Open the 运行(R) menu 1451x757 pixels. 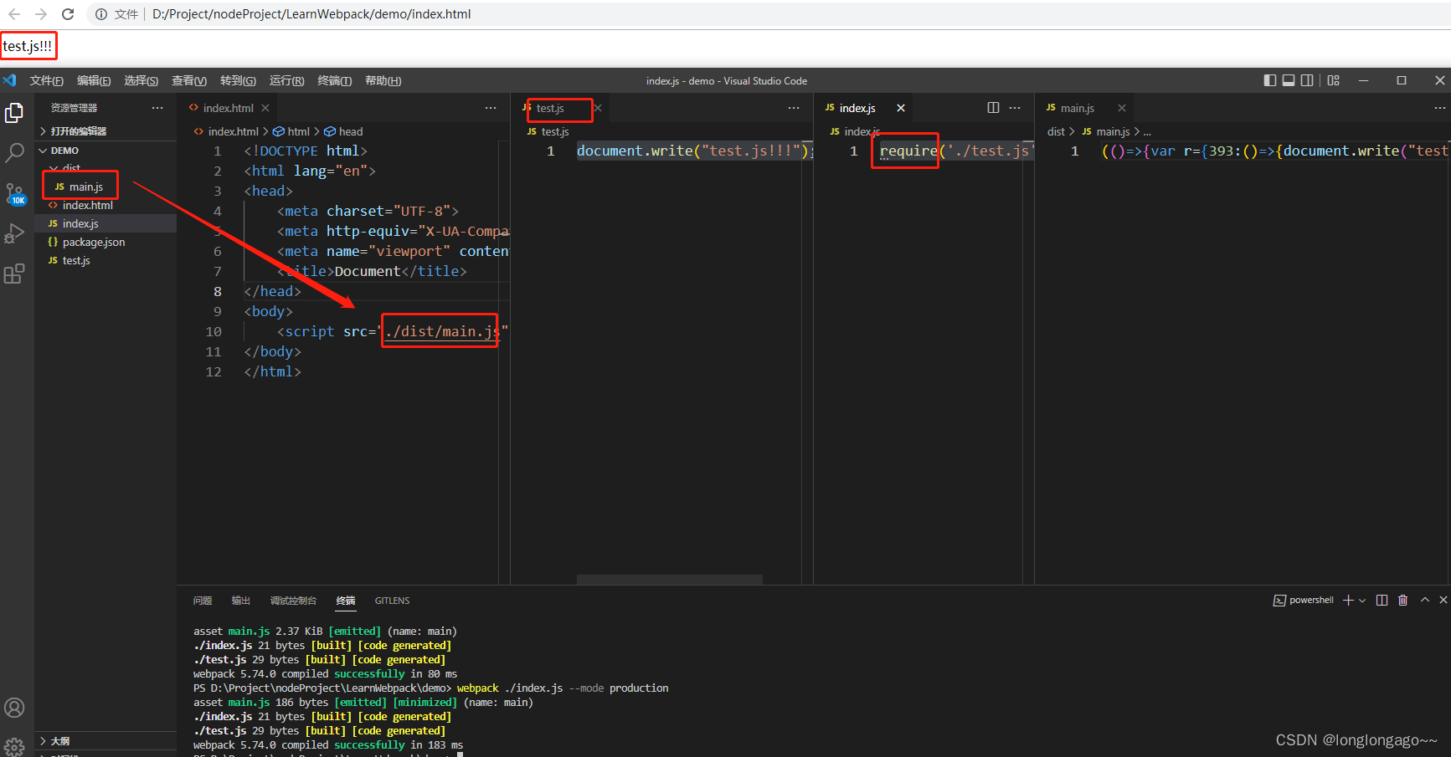click(287, 80)
